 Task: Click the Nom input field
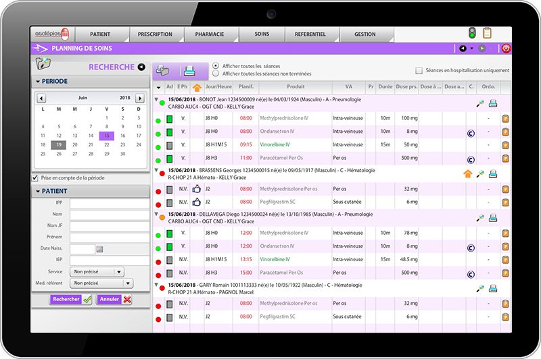pos(110,215)
